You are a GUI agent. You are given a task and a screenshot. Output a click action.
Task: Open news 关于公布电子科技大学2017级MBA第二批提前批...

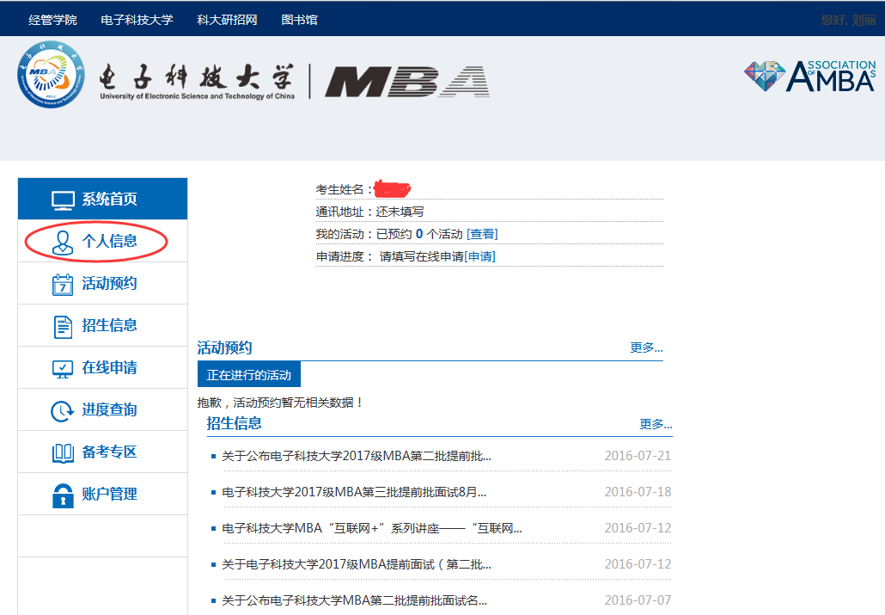click(356, 456)
